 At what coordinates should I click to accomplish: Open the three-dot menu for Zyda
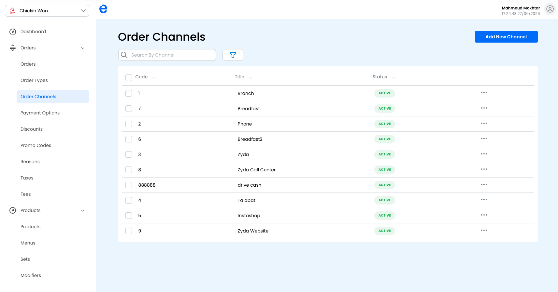click(484, 154)
